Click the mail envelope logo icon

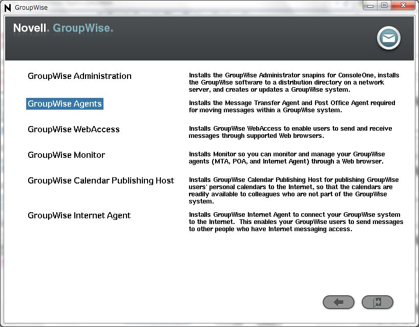389,38
